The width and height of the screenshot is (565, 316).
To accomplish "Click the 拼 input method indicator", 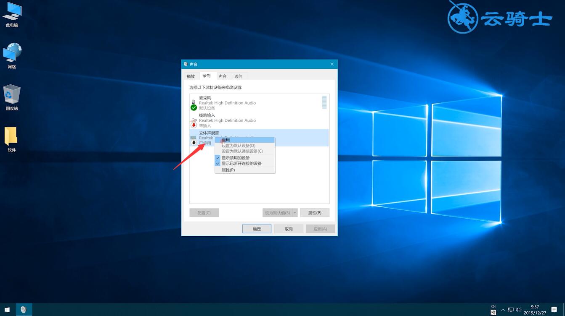I will tap(493, 313).
